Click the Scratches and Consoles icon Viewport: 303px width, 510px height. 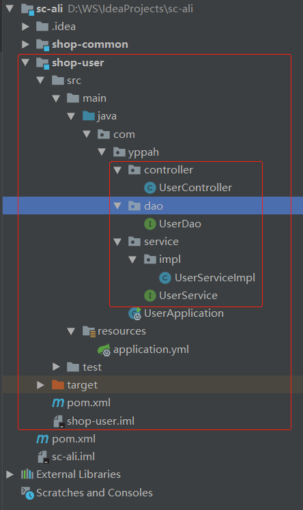tap(27, 493)
